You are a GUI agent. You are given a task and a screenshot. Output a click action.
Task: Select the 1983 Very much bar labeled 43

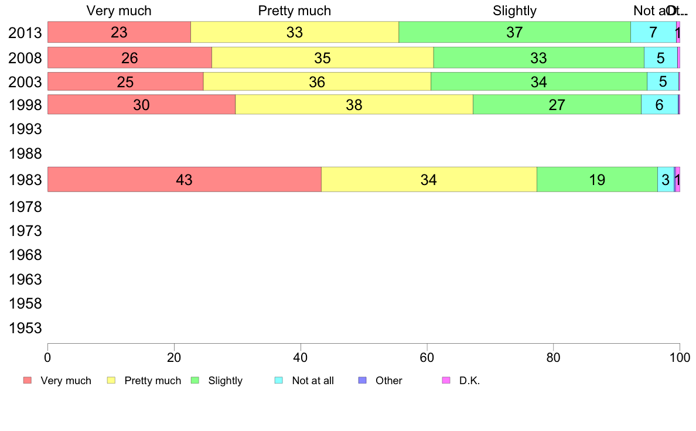point(185,179)
